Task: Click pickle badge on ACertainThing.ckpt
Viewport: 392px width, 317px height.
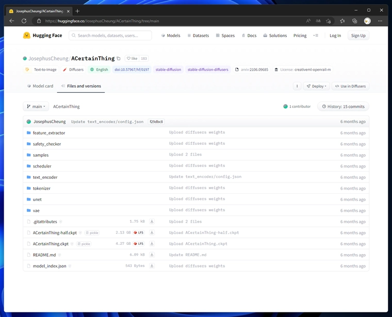Action: click(x=84, y=244)
